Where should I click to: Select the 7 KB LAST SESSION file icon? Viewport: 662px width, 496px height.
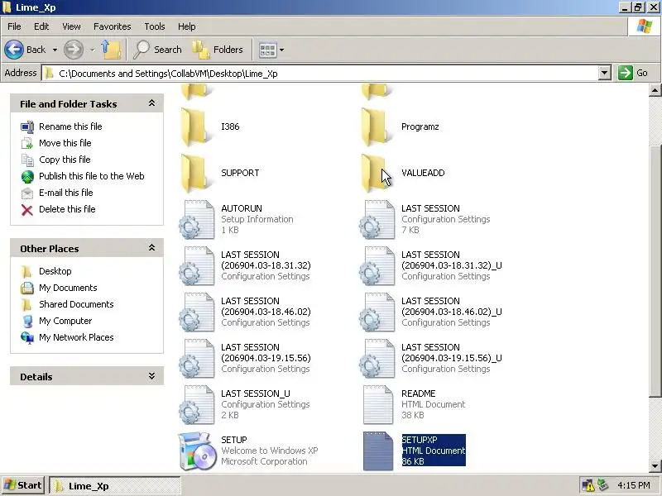click(x=377, y=219)
